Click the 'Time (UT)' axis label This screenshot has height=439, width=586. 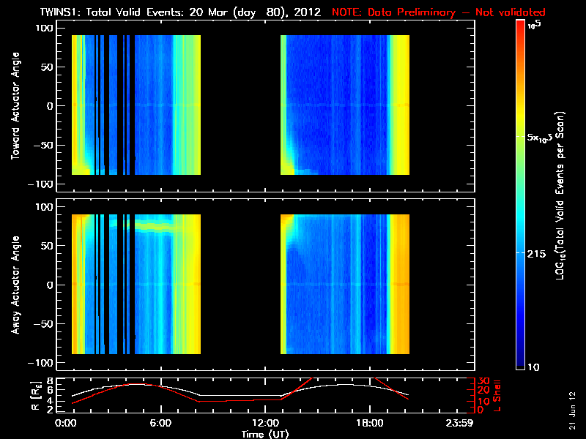click(x=265, y=434)
